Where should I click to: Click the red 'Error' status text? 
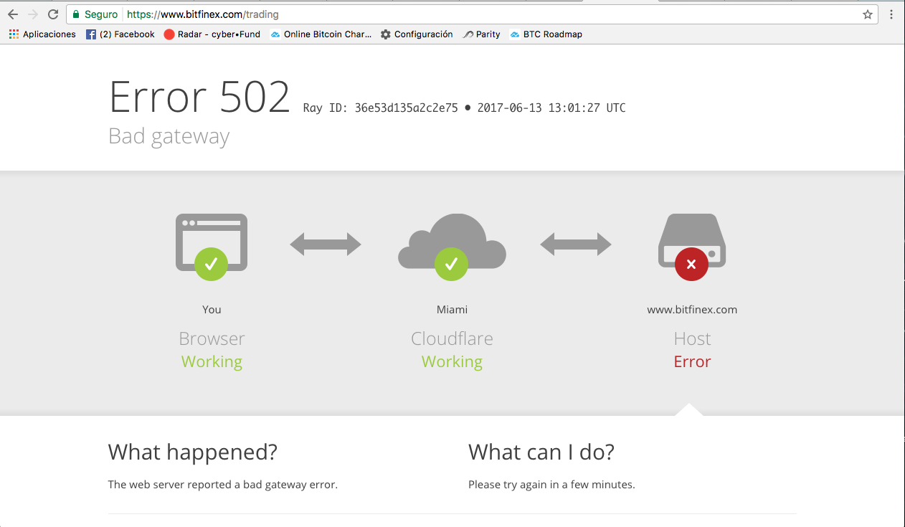point(692,361)
